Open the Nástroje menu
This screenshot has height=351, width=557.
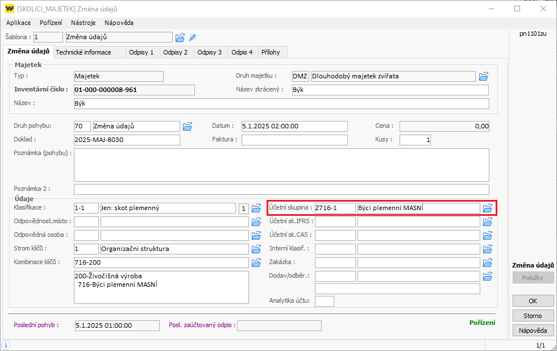[83, 23]
